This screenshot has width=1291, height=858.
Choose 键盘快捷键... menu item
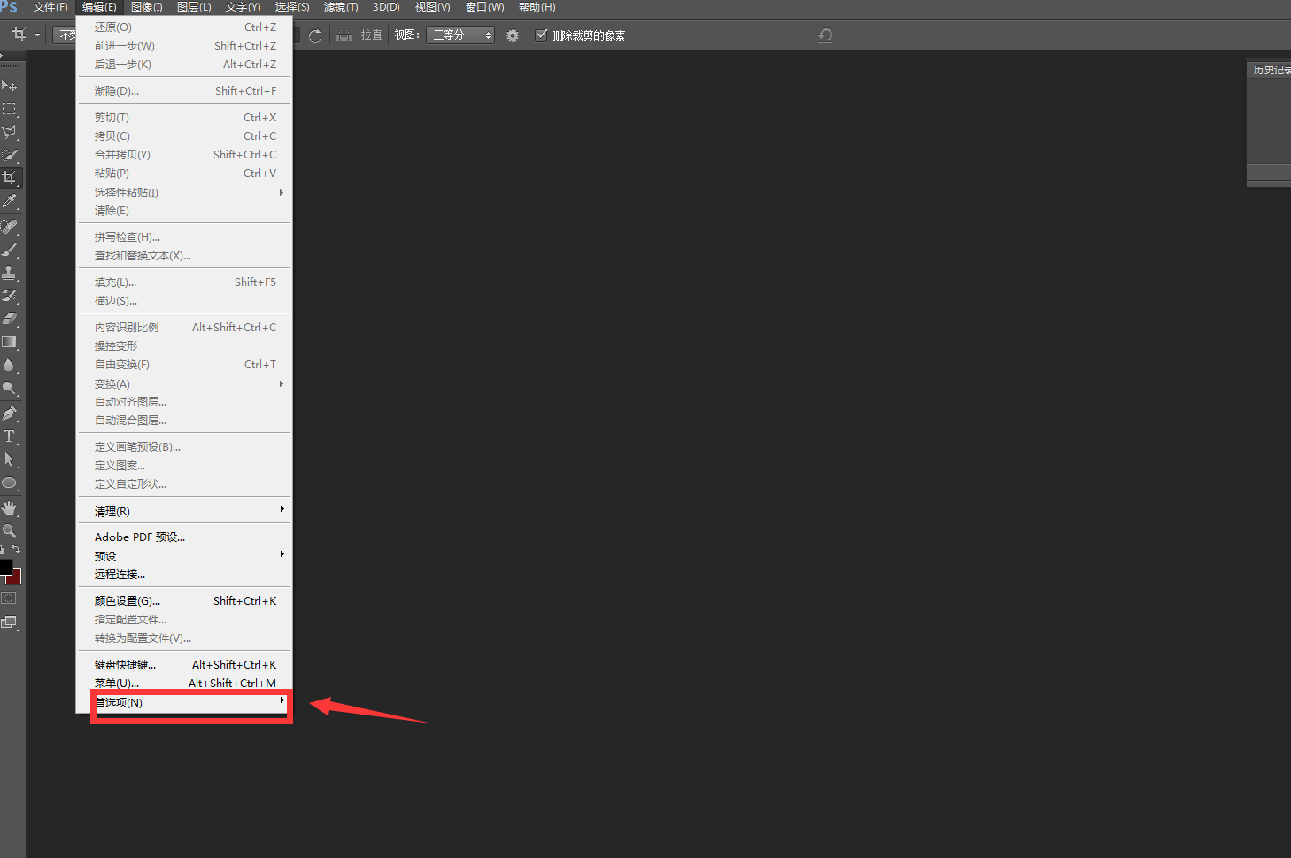185,664
